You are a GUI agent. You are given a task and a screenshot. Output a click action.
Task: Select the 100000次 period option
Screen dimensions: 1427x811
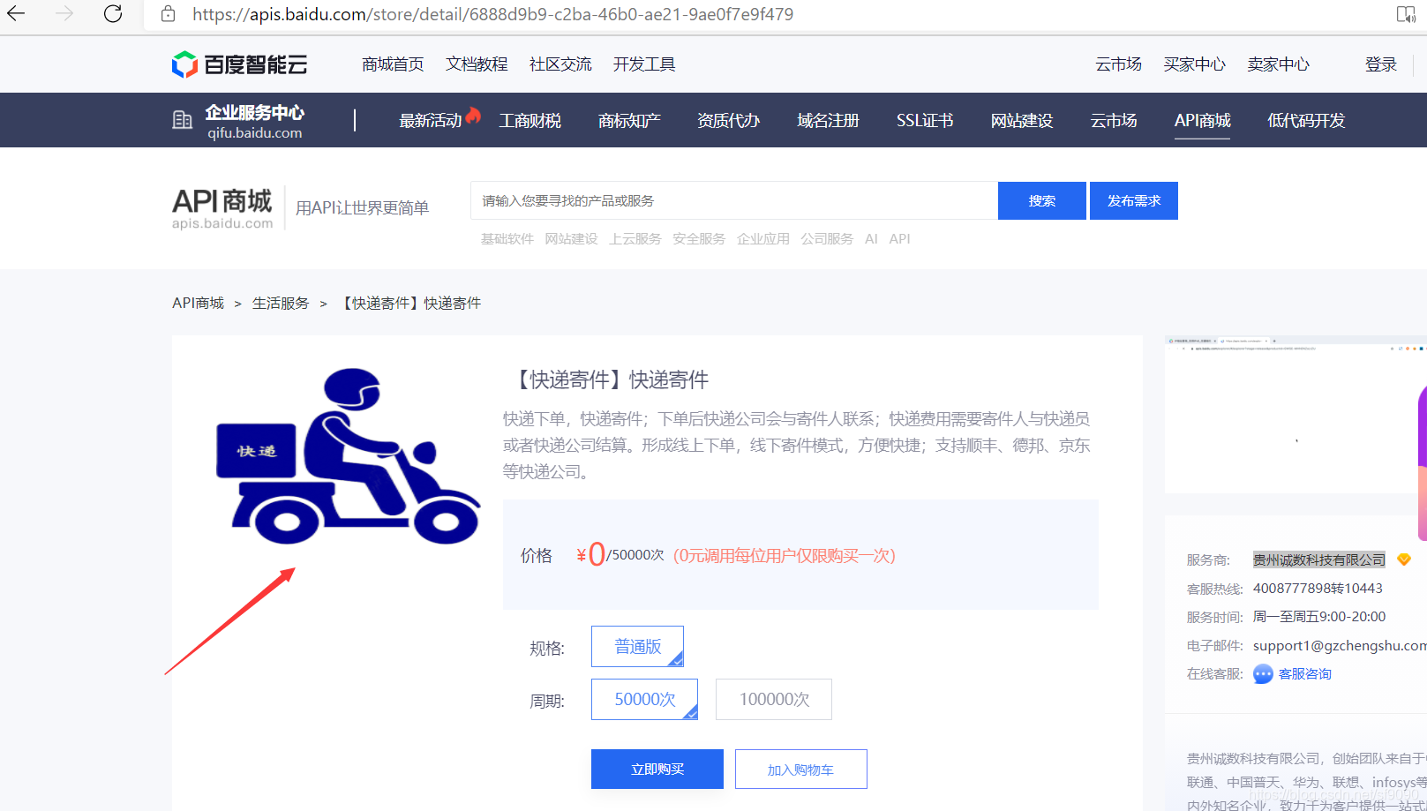pos(774,699)
